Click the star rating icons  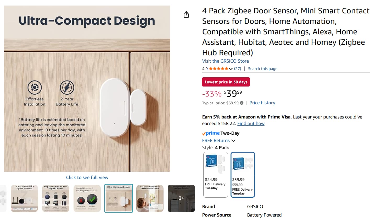point(218,69)
